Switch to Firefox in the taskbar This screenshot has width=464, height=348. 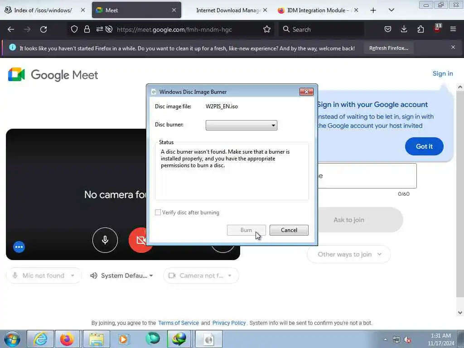pyautogui.click(x=67, y=339)
